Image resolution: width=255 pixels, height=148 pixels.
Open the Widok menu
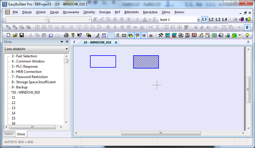click(x=41, y=12)
